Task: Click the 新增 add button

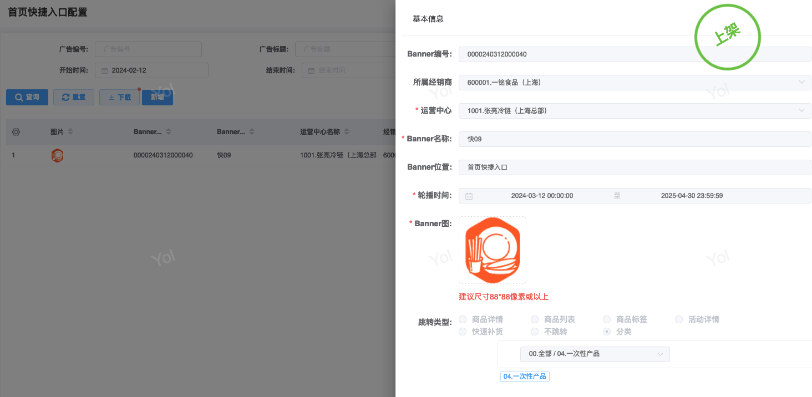Action: click(158, 97)
